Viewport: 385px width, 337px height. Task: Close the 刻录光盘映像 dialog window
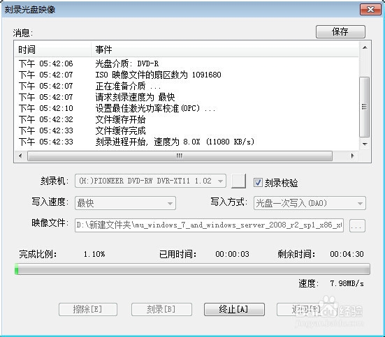(x=370, y=10)
